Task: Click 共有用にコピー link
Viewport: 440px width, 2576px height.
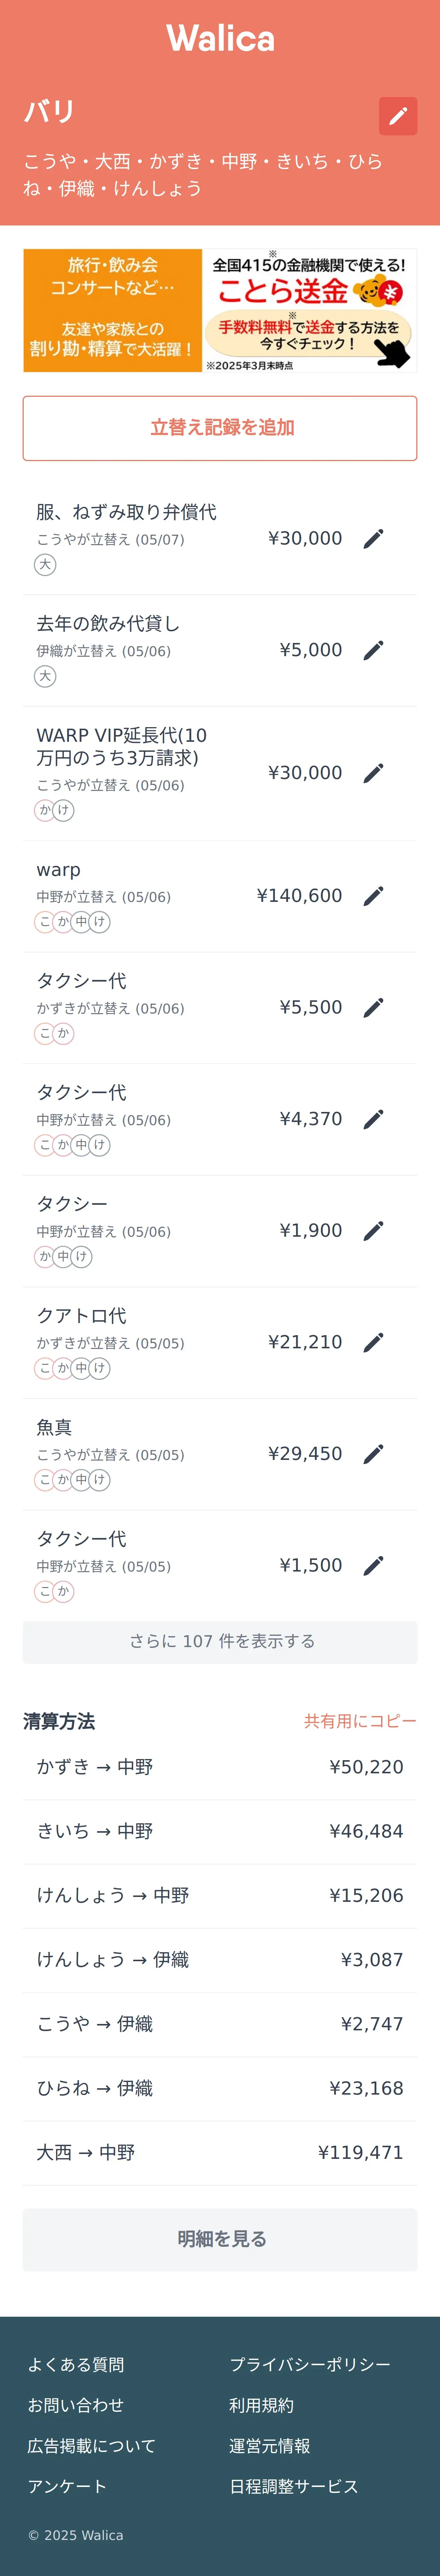Action: tap(359, 1721)
